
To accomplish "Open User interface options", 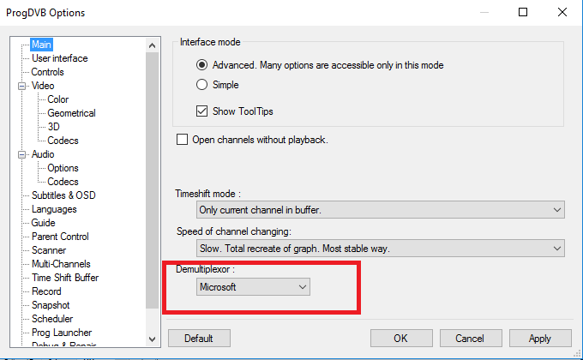I will pos(59,58).
